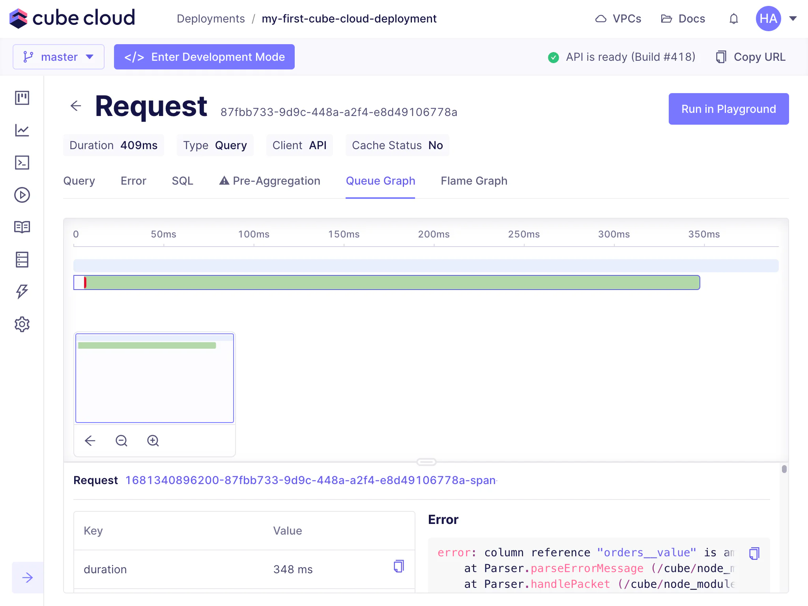Click the line chart metrics sidebar icon

point(22,130)
